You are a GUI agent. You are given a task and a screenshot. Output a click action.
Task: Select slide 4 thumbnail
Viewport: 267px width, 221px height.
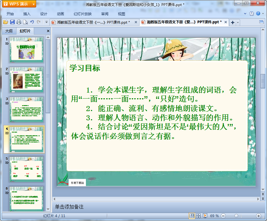pyautogui.click(x=26, y=139)
